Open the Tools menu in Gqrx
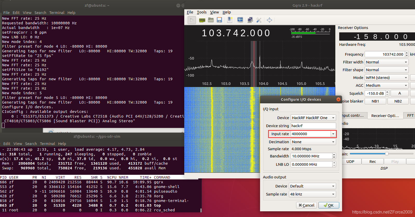 point(202,12)
